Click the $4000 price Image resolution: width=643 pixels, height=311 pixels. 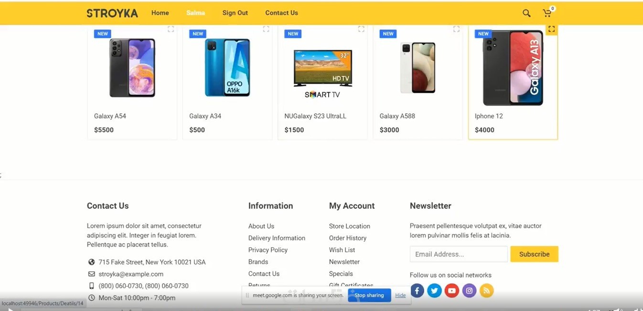[484, 130]
